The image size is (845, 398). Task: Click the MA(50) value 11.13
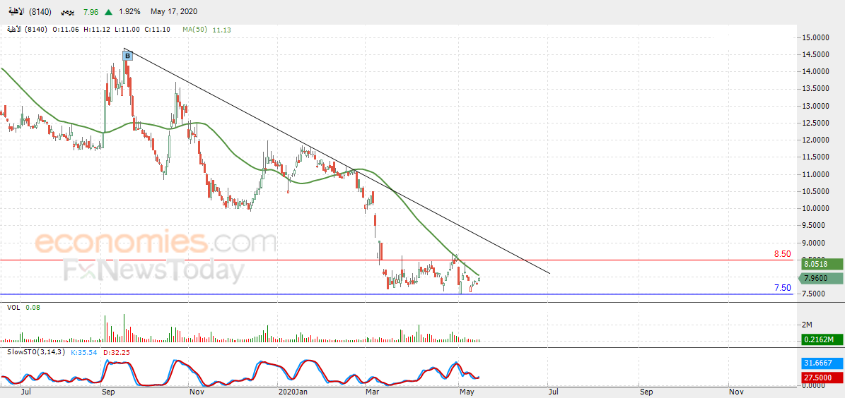click(221, 30)
